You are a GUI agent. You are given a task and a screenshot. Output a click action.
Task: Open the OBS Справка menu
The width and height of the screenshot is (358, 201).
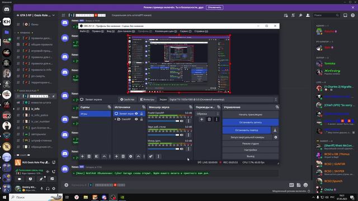(201, 31)
